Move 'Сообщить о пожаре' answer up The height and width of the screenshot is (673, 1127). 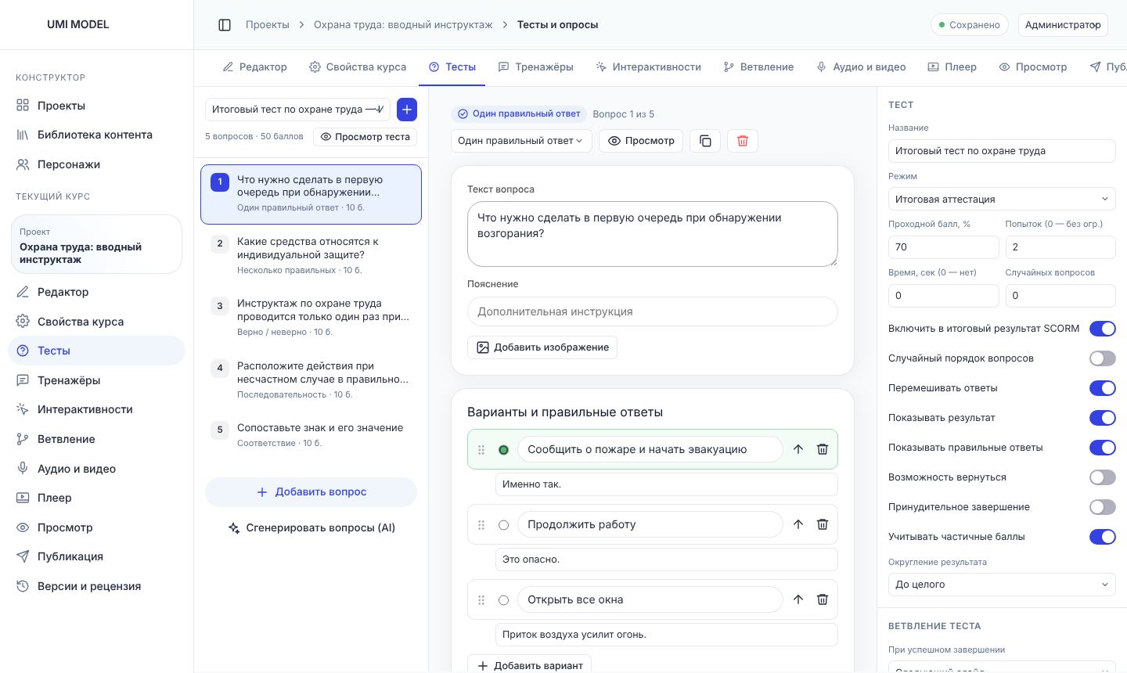[798, 449]
